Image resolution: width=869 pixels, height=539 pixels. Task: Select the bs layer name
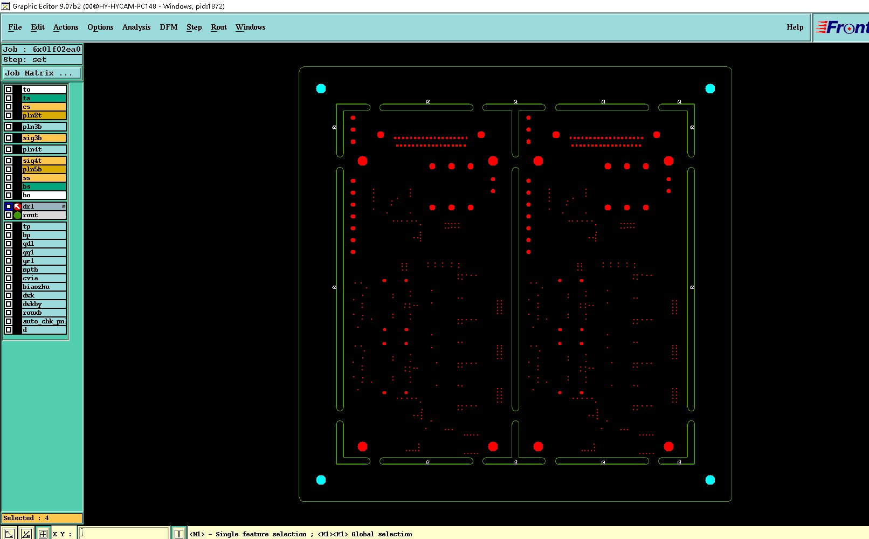[x=44, y=186]
